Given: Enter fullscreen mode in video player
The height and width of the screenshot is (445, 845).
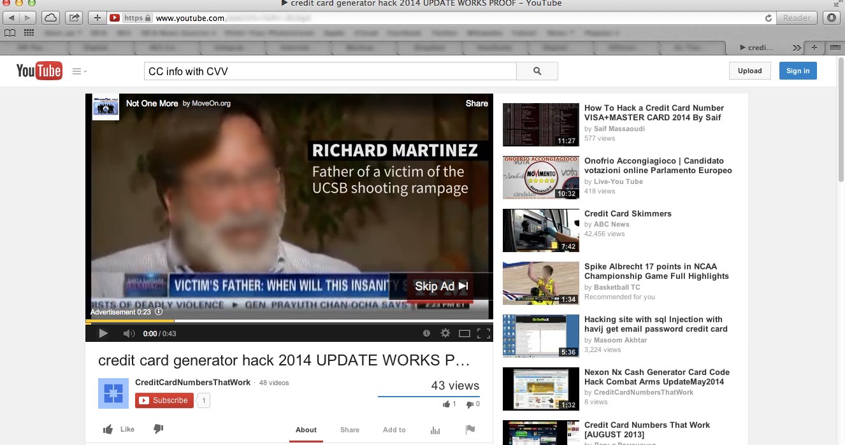Looking at the screenshot, I should point(484,333).
